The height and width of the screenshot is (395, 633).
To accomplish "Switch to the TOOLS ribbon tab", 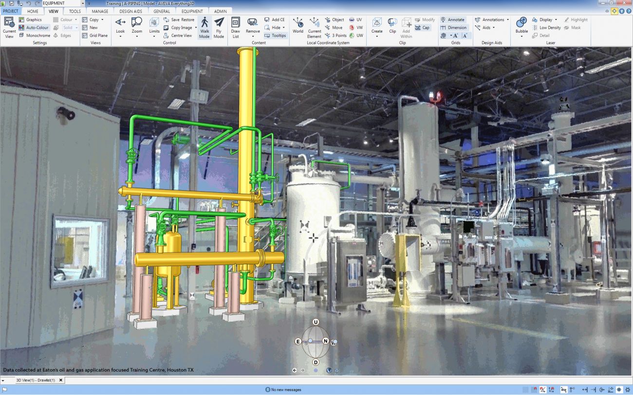I will coord(74,11).
